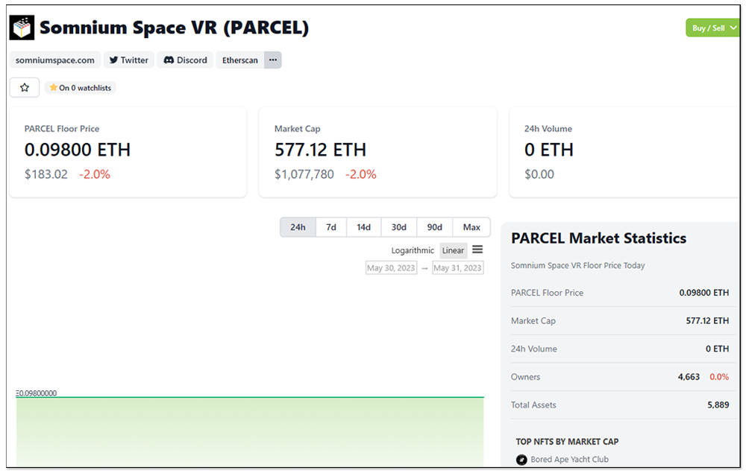Click the 0 ETH 24h volume headline
746x473 pixels.
point(548,150)
